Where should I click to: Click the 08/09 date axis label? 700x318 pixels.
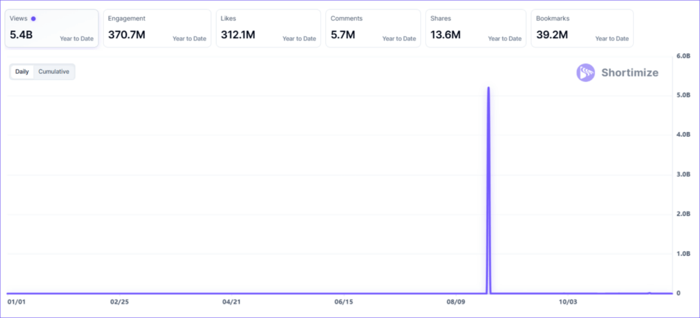(456, 302)
